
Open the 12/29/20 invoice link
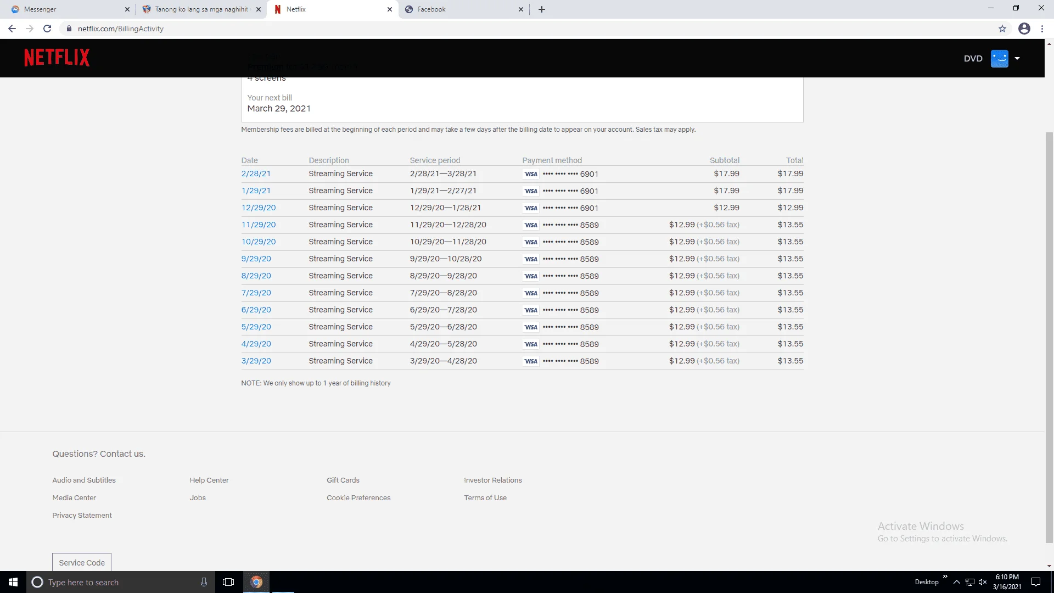[x=259, y=208]
